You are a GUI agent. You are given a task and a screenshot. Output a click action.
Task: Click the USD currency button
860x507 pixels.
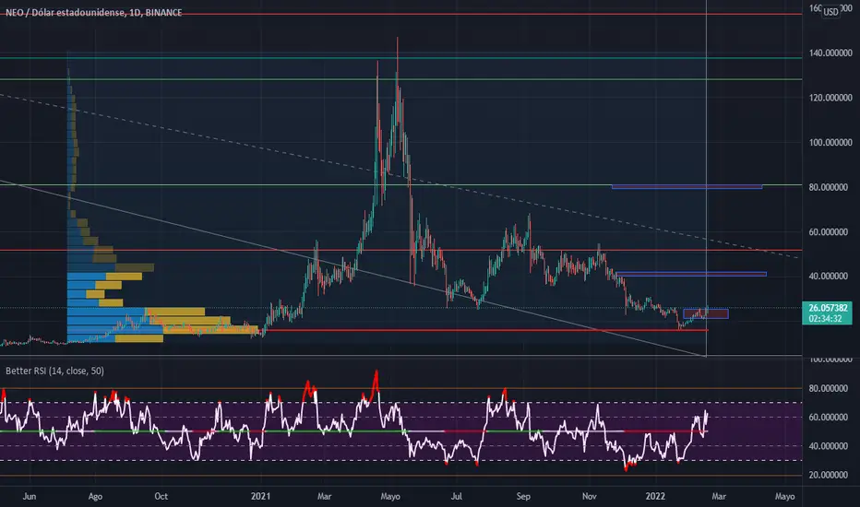pyautogui.click(x=830, y=11)
